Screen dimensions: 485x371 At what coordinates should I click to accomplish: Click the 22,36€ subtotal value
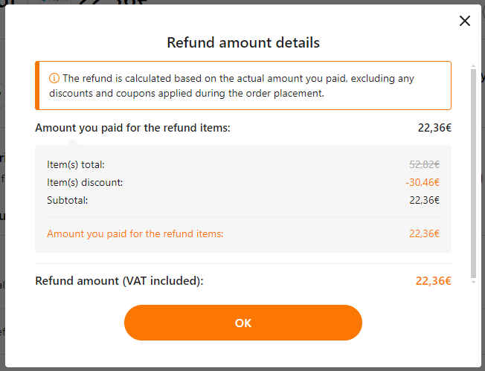(x=424, y=200)
